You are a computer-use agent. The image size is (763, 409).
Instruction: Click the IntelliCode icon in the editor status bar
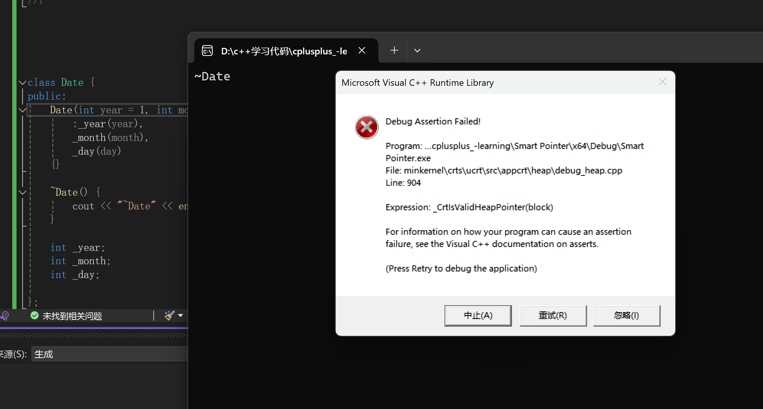pyautogui.click(x=5, y=316)
